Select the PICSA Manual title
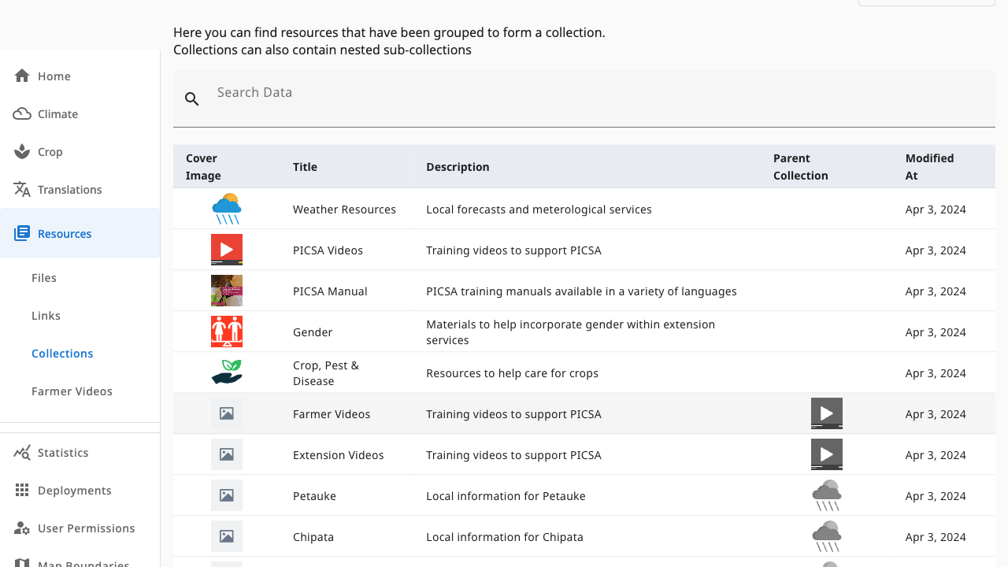Screen dimensions: 1008x567 [x=330, y=291]
